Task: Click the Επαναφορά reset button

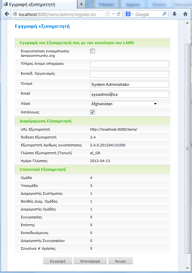Action: (90, 261)
